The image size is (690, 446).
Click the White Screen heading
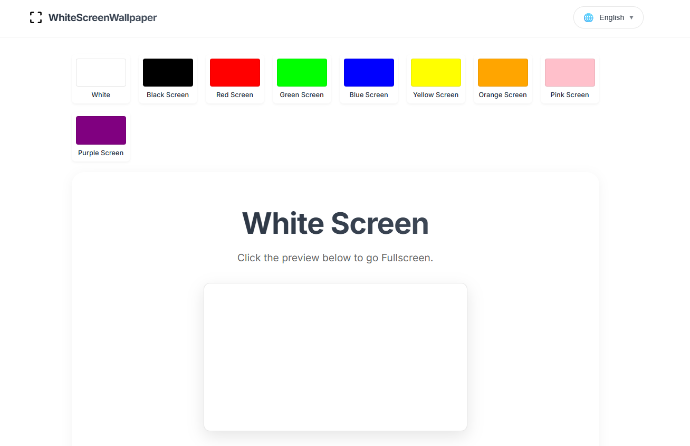335,223
